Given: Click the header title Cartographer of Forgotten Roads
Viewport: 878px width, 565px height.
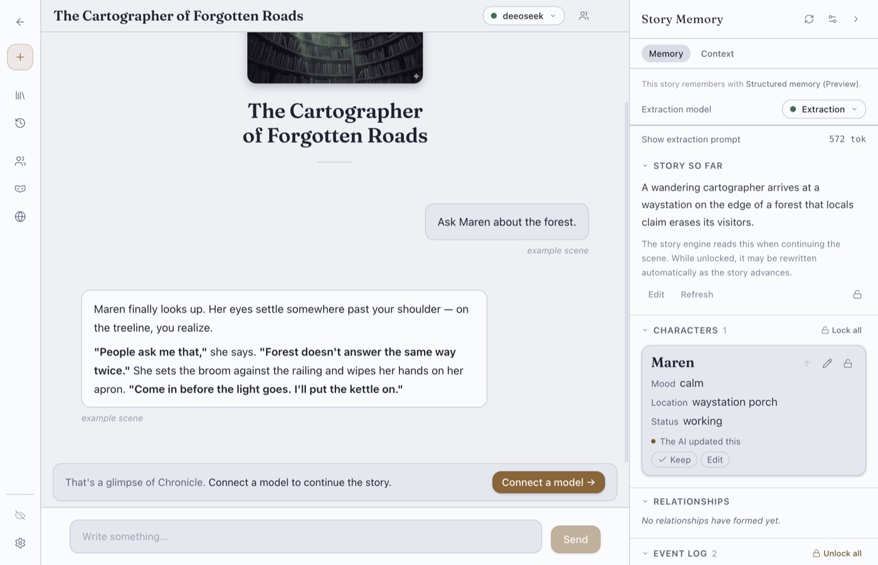Looking at the screenshot, I should click(179, 16).
